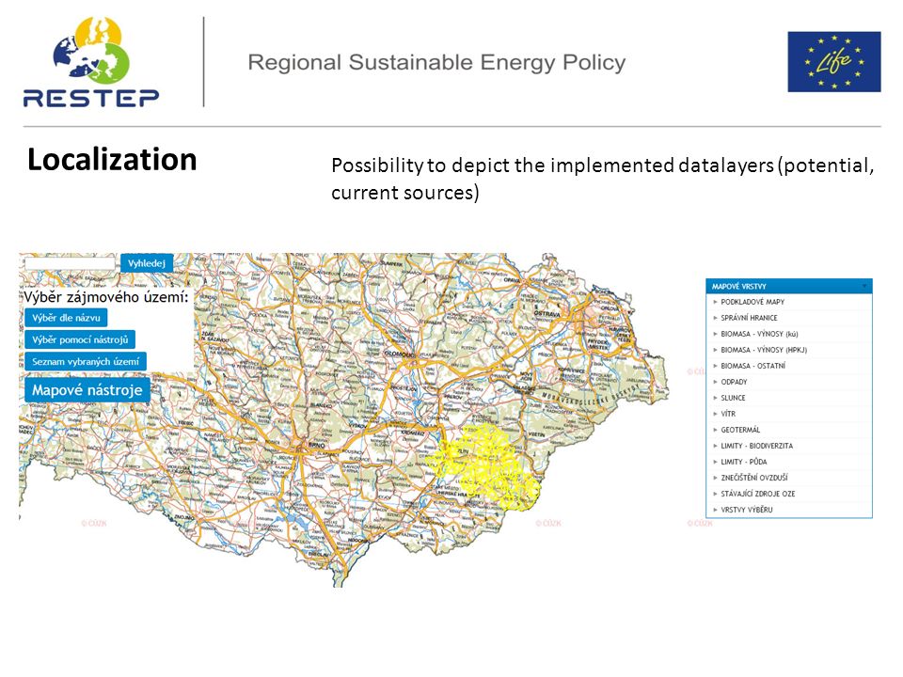This screenshot has width=903, height=677.
Task: Expand the Geotermál layer group
Action: 789,430
